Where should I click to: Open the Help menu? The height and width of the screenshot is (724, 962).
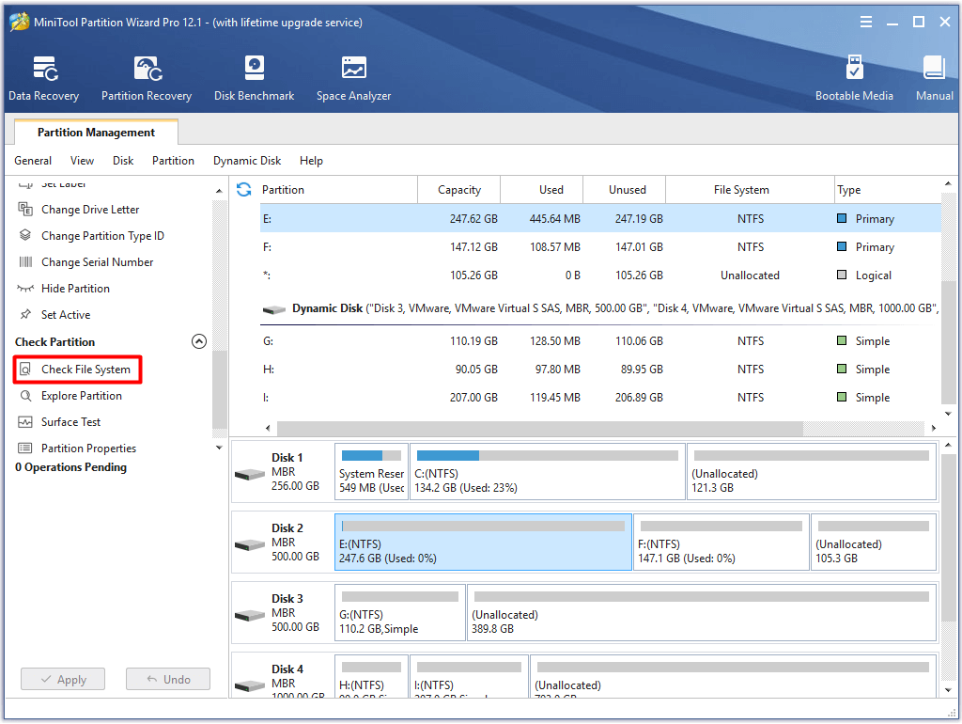click(x=311, y=161)
